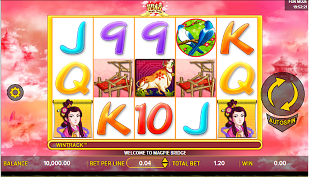Click the left weaving loom symbol
The height and width of the screenshot is (177, 309).
pos(114,78)
